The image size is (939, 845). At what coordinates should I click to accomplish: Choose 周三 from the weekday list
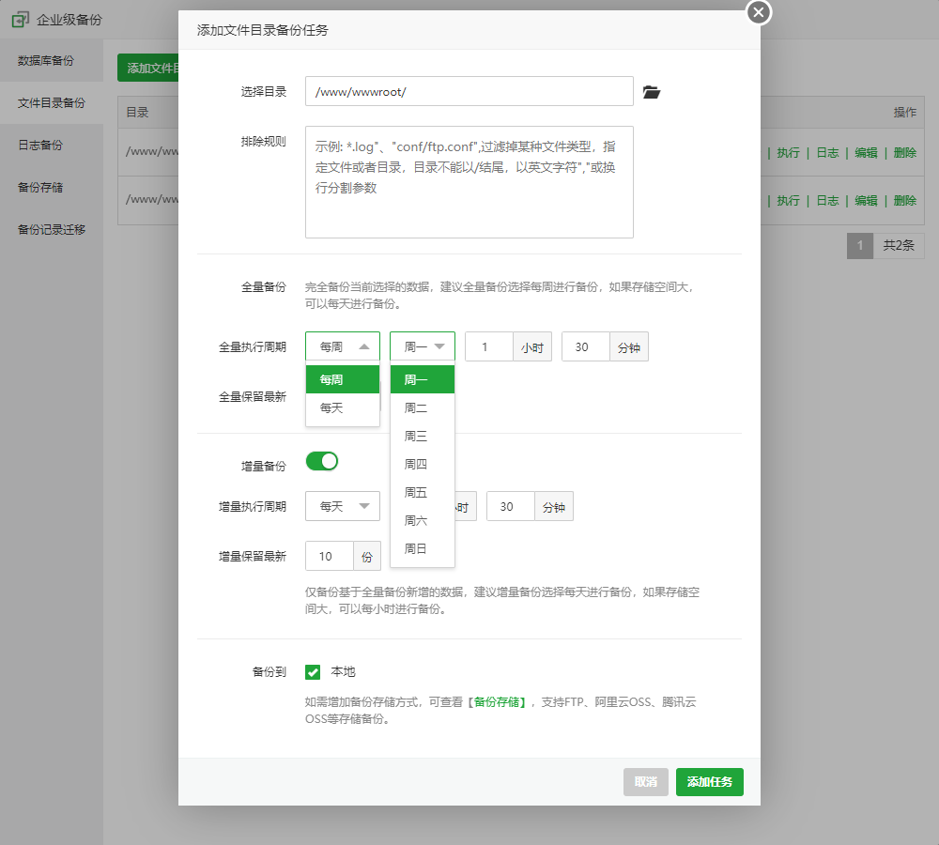pos(416,437)
